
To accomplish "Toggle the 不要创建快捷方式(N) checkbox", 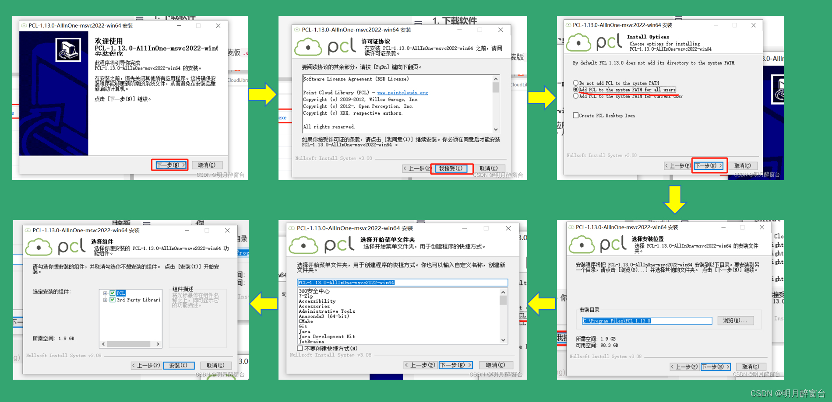I will pyautogui.click(x=300, y=348).
